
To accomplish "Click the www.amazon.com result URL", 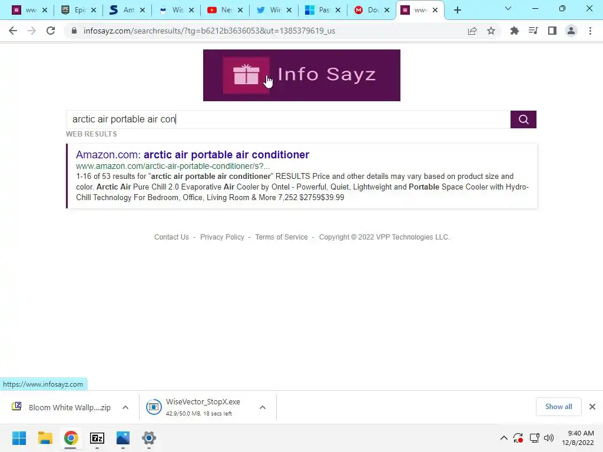I will point(173,166).
